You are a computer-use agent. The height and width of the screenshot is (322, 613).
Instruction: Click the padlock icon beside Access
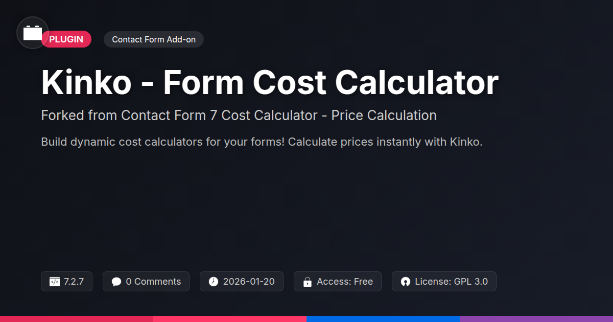coord(308,282)
